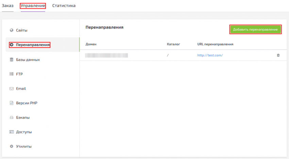Select the Управление tab
Viewport: 289px width, 159px height.
pos(33,6)
